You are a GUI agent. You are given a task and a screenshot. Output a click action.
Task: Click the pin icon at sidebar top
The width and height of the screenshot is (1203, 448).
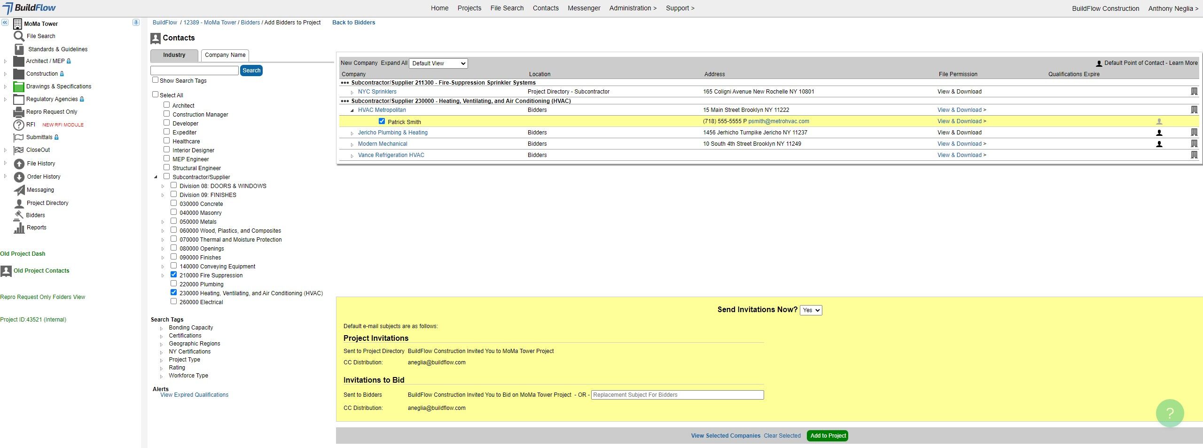(x=136, y=22)
